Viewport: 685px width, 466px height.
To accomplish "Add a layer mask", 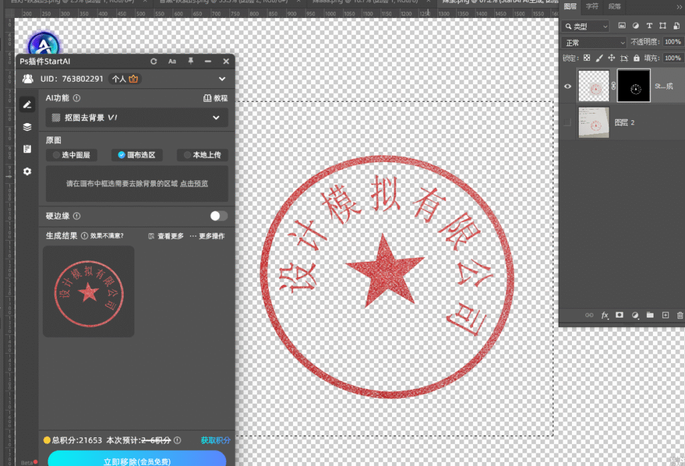I will click(x=619, y=315).
